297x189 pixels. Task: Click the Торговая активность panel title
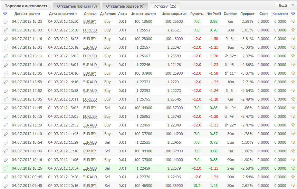(27, 6)
